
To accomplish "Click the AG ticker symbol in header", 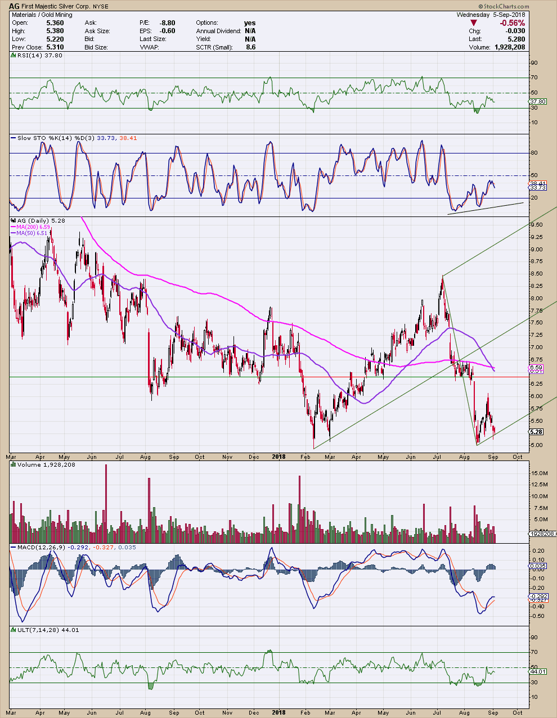I will [x=14, y=7].
